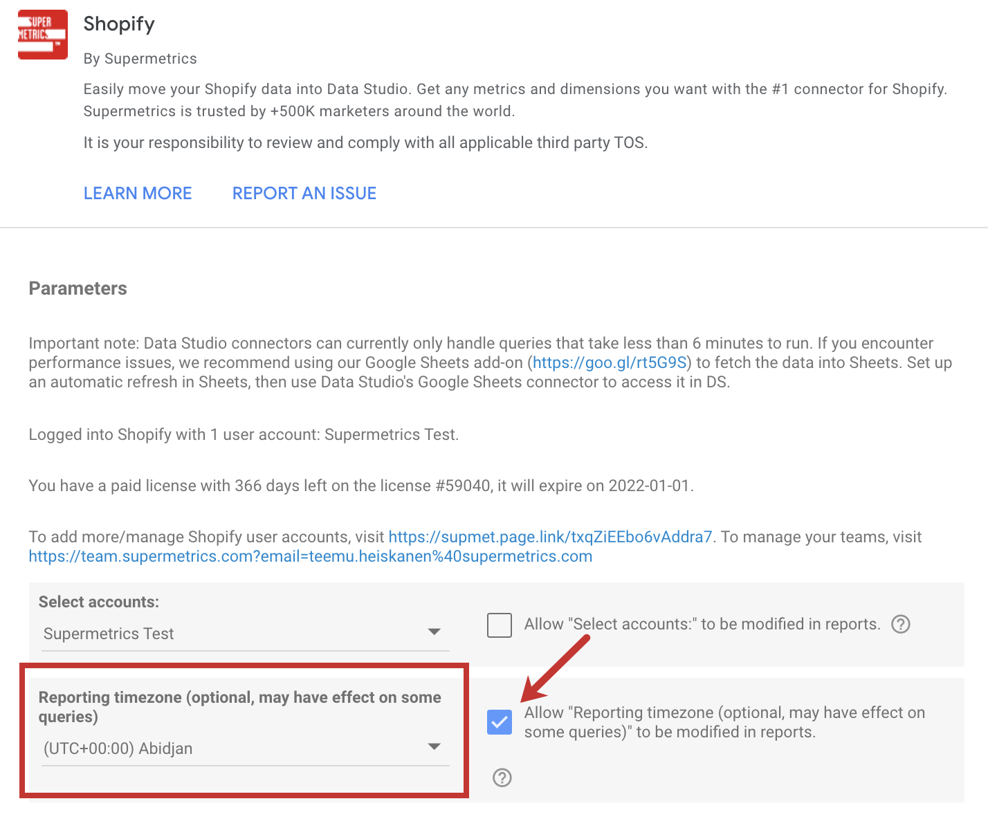988x819 pixels.
Task: Click REPORT AN ISSUE link
Action: [x=304, y=194]
